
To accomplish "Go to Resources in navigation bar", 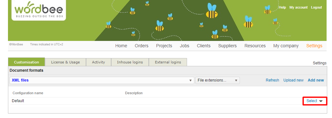I will point(255,46).
